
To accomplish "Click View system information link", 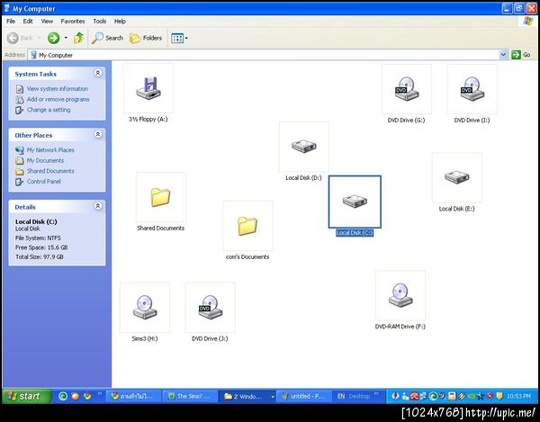I will click(x=58, y=89).
